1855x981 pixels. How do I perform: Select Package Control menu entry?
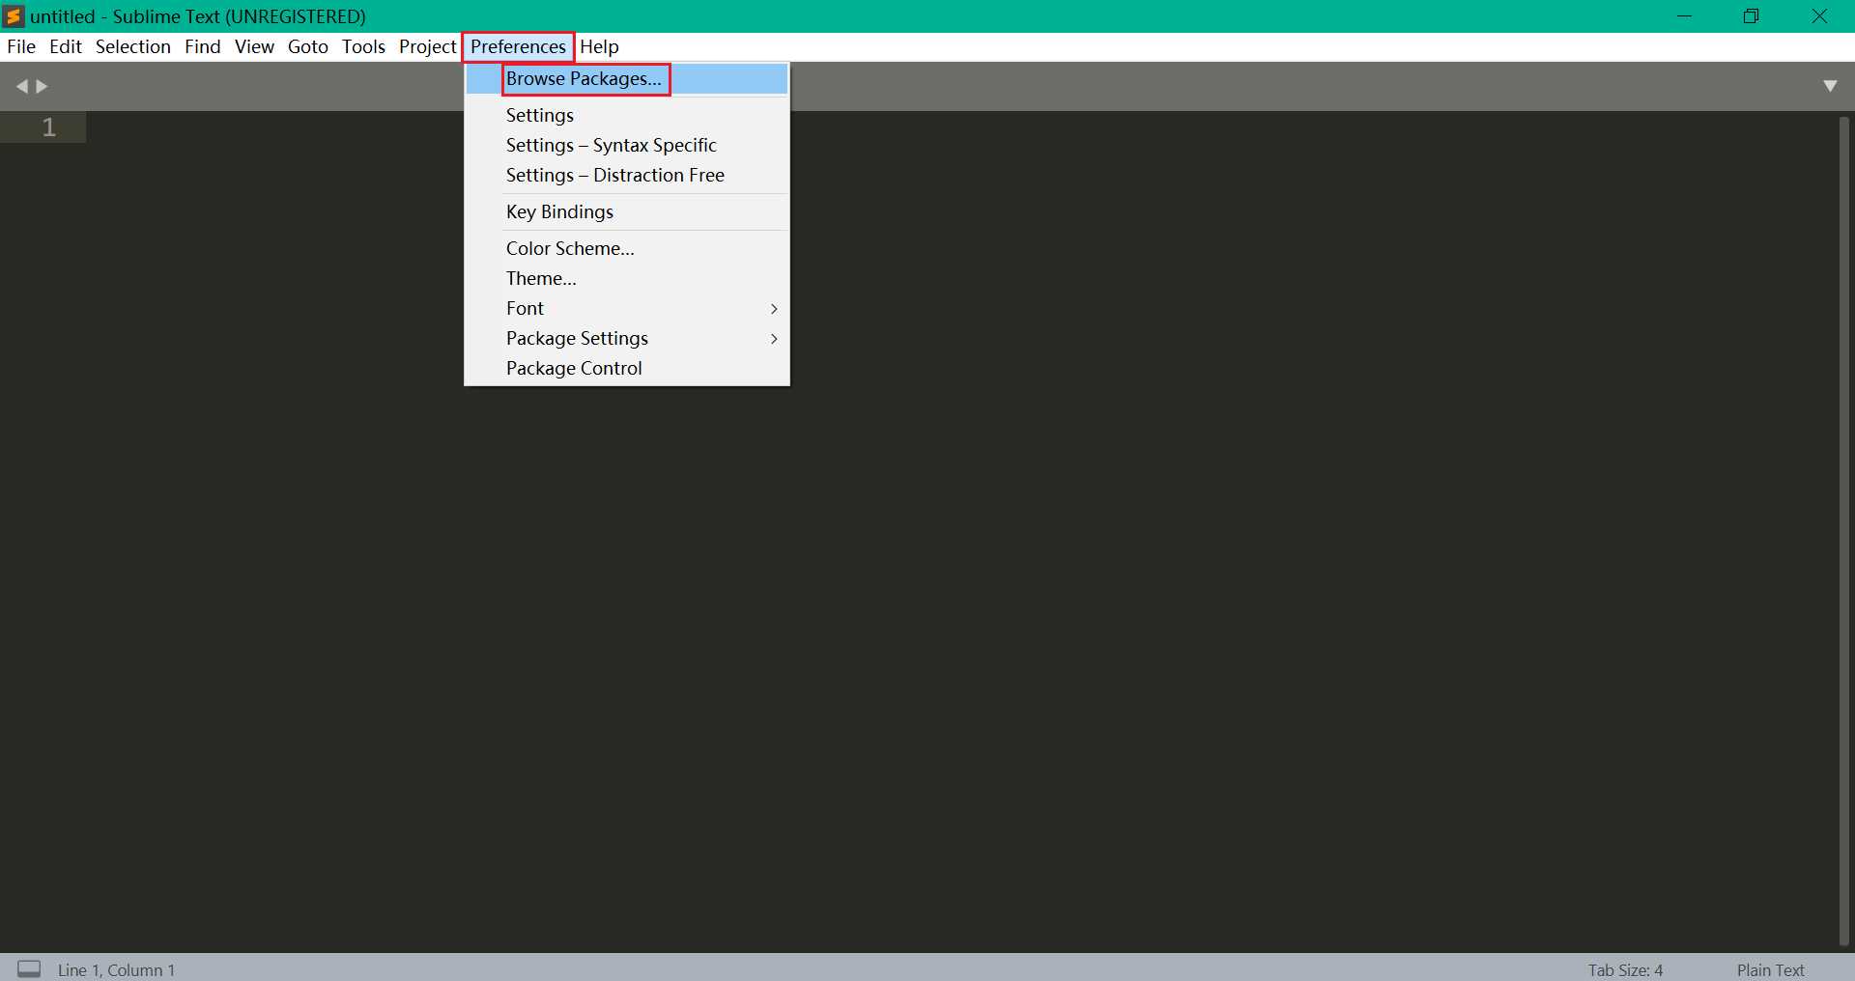pos(627,368)
